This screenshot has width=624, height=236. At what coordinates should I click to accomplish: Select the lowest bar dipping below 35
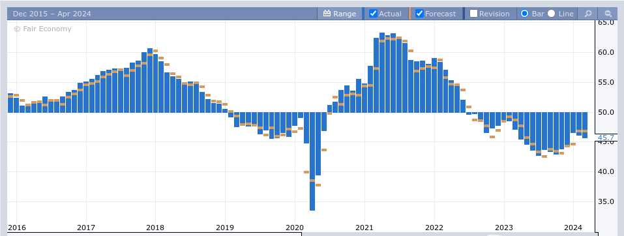[312, 161]
